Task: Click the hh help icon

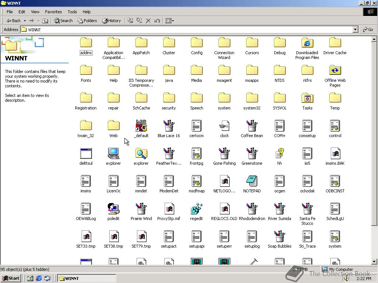Action: click(280, 153)
